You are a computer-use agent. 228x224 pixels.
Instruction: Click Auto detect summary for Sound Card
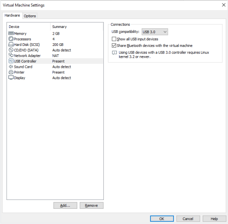coord(61,66)
